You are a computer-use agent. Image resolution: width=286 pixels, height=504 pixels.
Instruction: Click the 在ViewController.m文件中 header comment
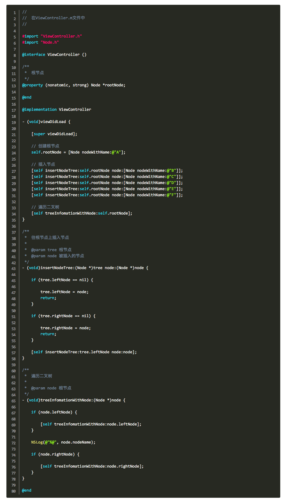pos(58,18)
